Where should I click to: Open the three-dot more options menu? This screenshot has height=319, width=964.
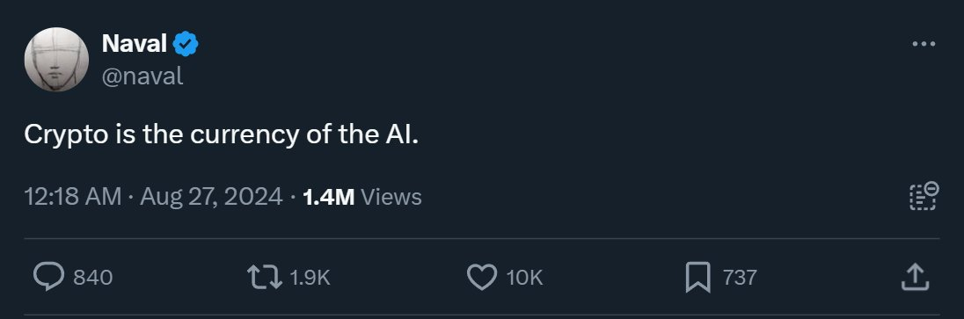coord(924,44)
